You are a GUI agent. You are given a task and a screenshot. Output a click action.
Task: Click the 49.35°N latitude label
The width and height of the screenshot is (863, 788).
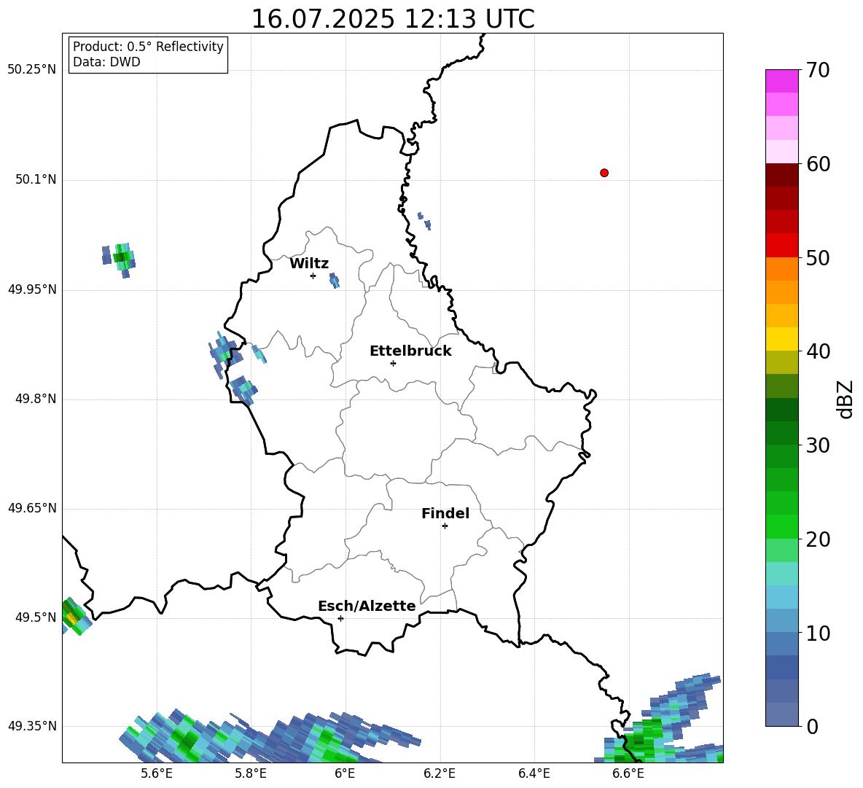(x=32, y=726)
